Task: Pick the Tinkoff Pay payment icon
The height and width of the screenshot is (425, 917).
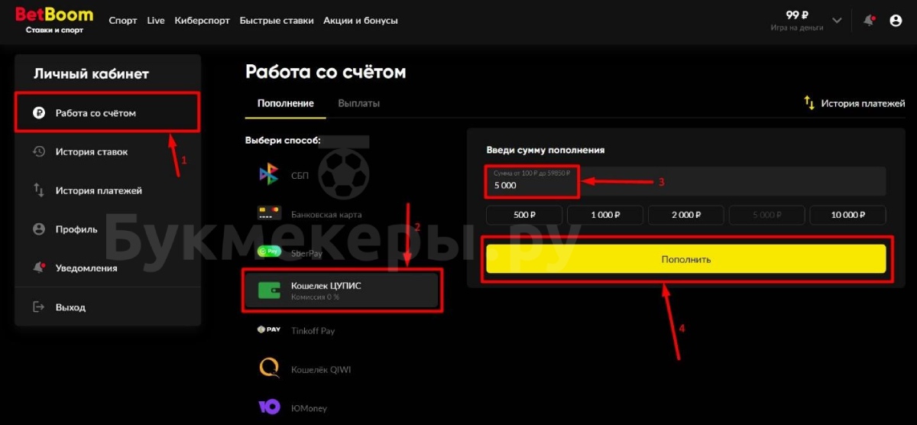Action: [x=269, y=330]
